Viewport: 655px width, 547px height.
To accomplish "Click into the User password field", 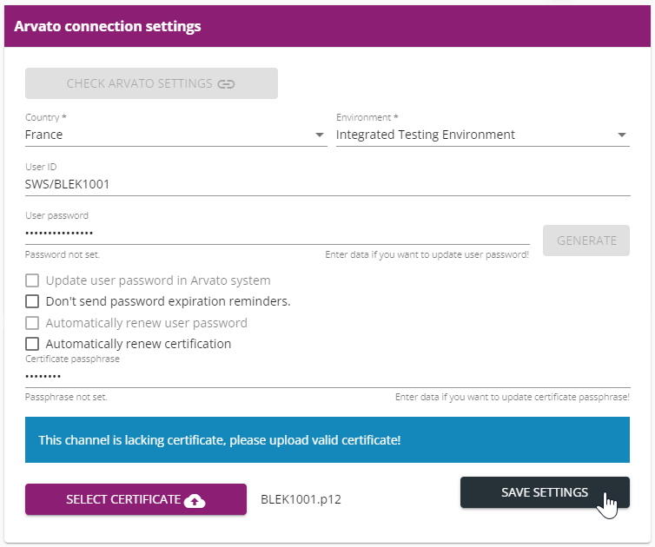I will click(x=277, y=234).
